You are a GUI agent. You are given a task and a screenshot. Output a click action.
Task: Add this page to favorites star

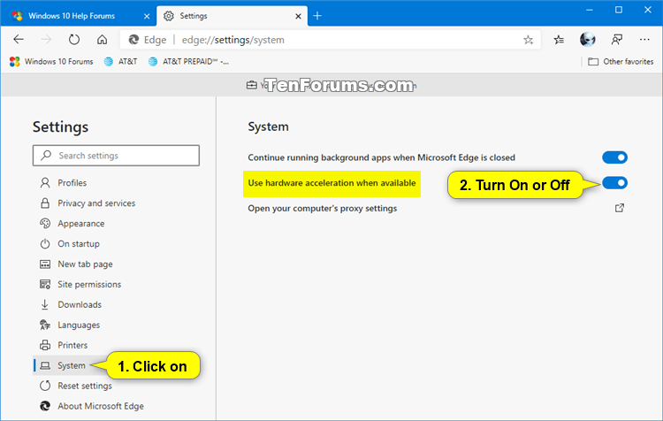[528, 40]
